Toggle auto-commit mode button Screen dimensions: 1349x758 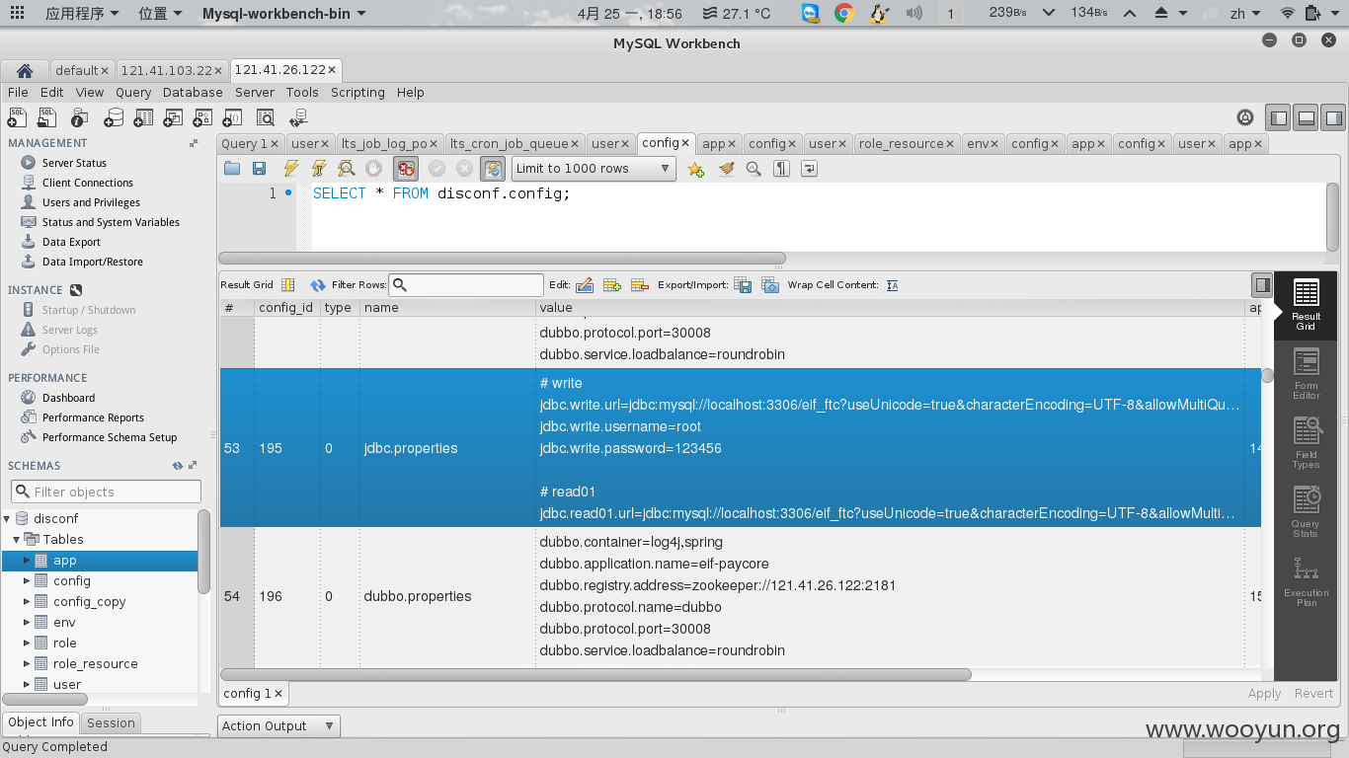(x=493, y=169)
